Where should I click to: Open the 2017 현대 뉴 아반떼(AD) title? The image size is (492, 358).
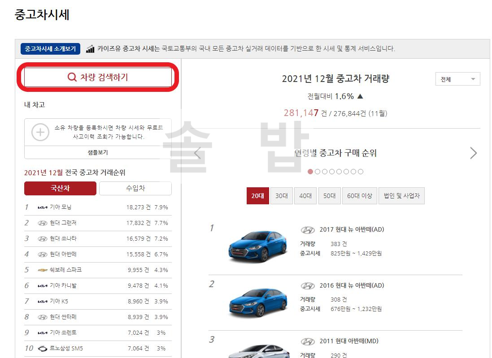pyautogui.click(x=352, y=229)
